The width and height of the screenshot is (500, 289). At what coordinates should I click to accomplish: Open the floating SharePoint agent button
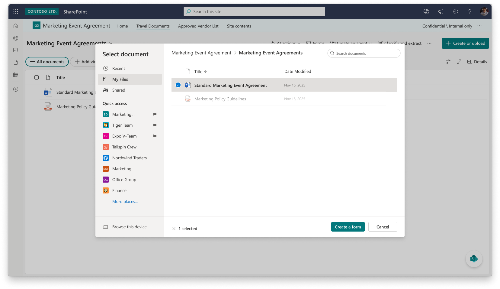pos(474,259)
